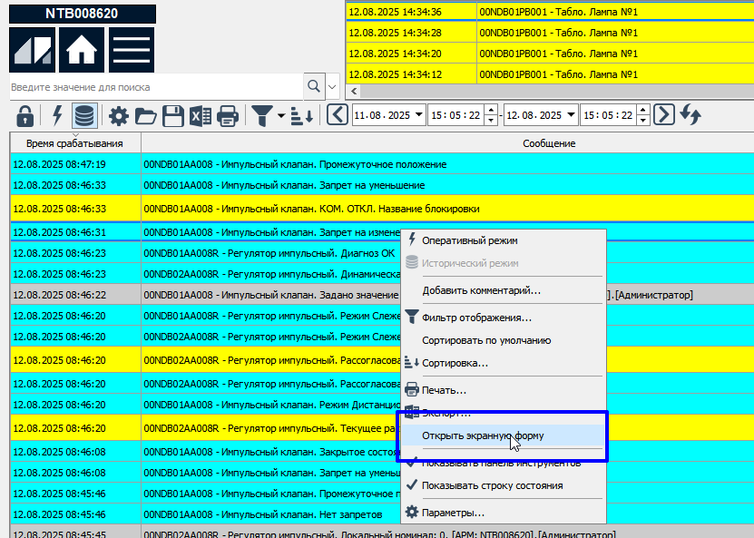Click the historical mode database icon

coord(83,115)
